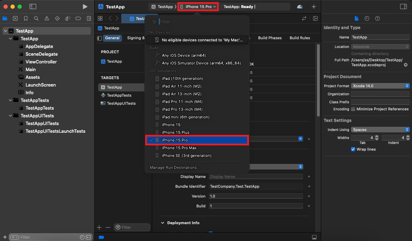Collapse the TestApp group folder

coord(10,39)
